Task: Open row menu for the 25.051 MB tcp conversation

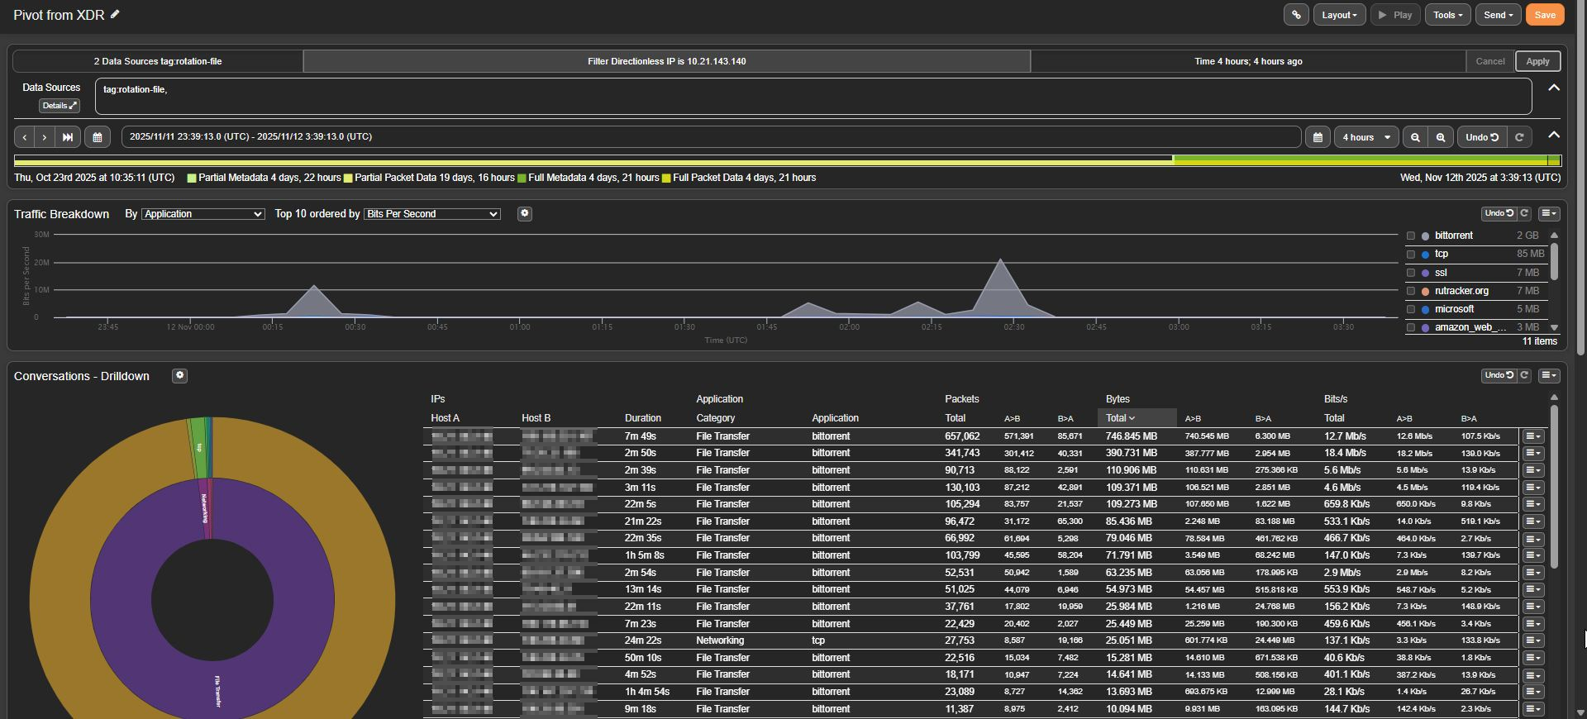Action: coord(1533,640)
